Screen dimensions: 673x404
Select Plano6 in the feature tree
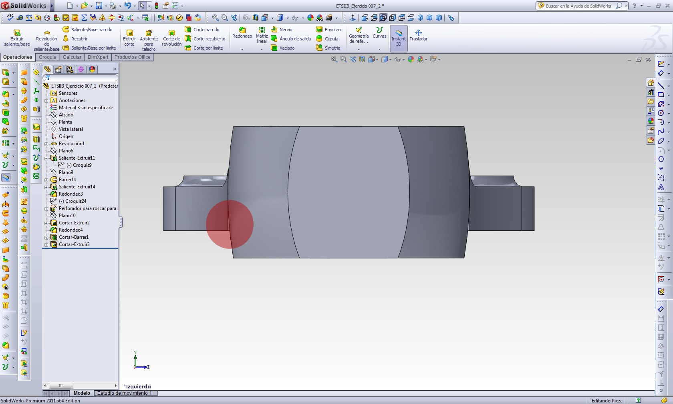click(x=62, y=151)
